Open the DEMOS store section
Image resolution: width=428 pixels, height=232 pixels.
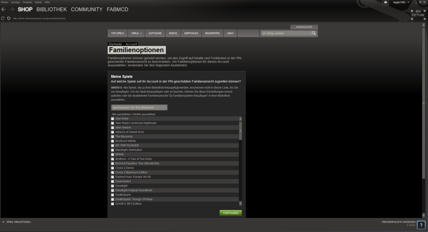173,33
